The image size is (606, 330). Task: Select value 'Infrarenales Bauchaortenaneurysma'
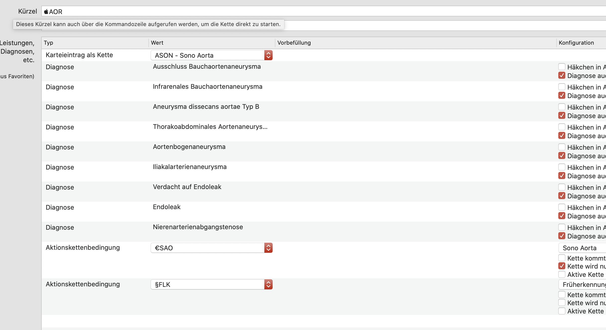click(x=208, y=87)
